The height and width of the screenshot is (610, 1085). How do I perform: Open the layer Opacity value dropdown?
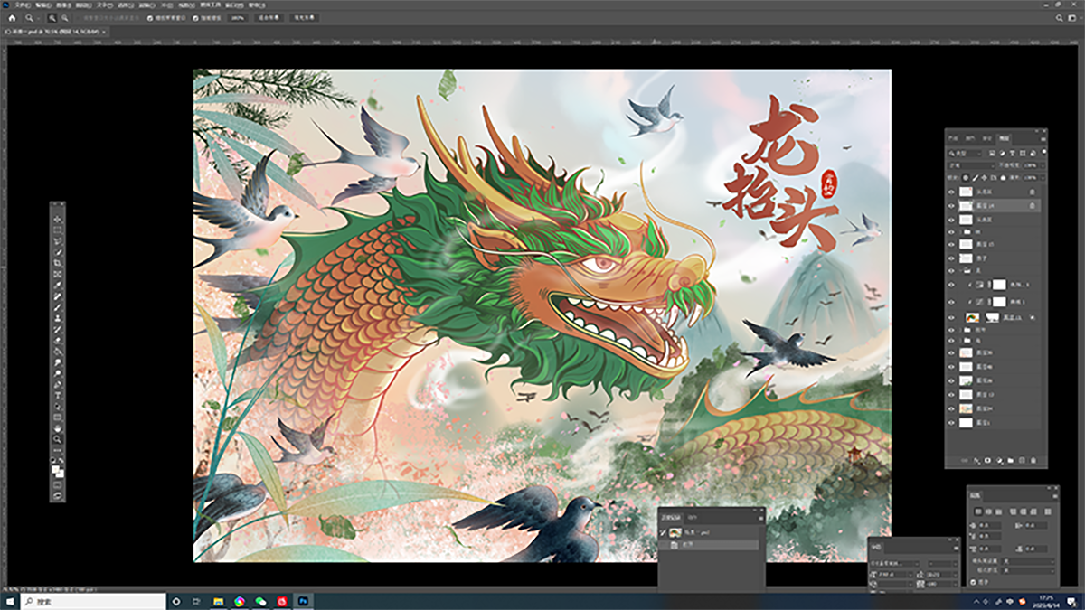point(1043,165)
